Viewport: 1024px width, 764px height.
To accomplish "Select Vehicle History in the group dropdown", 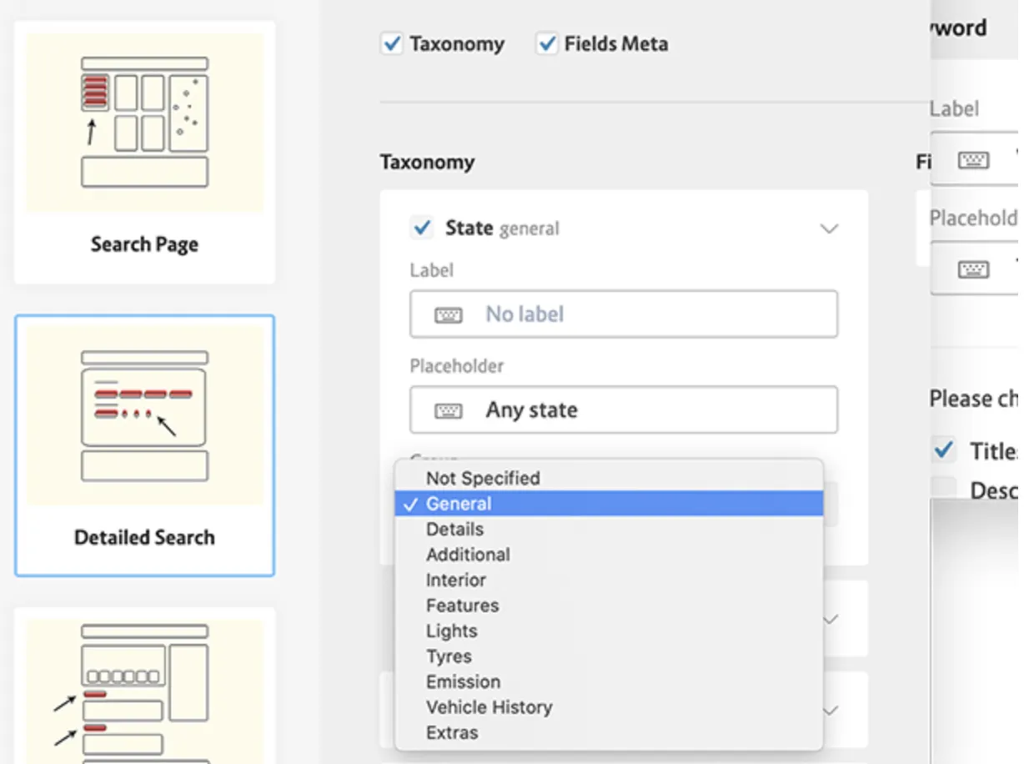I will 609,707.
